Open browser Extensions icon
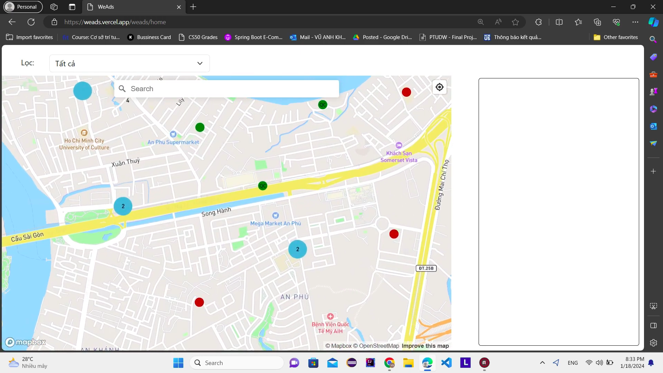The width and height of the screenshot is (663, 373). pyautogui.click(x=538, y=22)
